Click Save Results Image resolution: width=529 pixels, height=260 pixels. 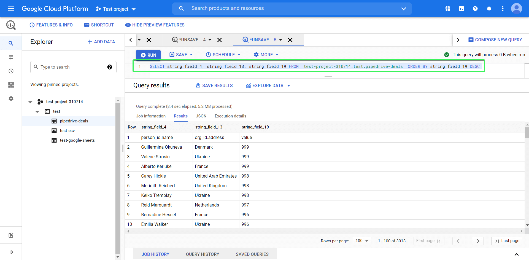[x=214, y=85]
